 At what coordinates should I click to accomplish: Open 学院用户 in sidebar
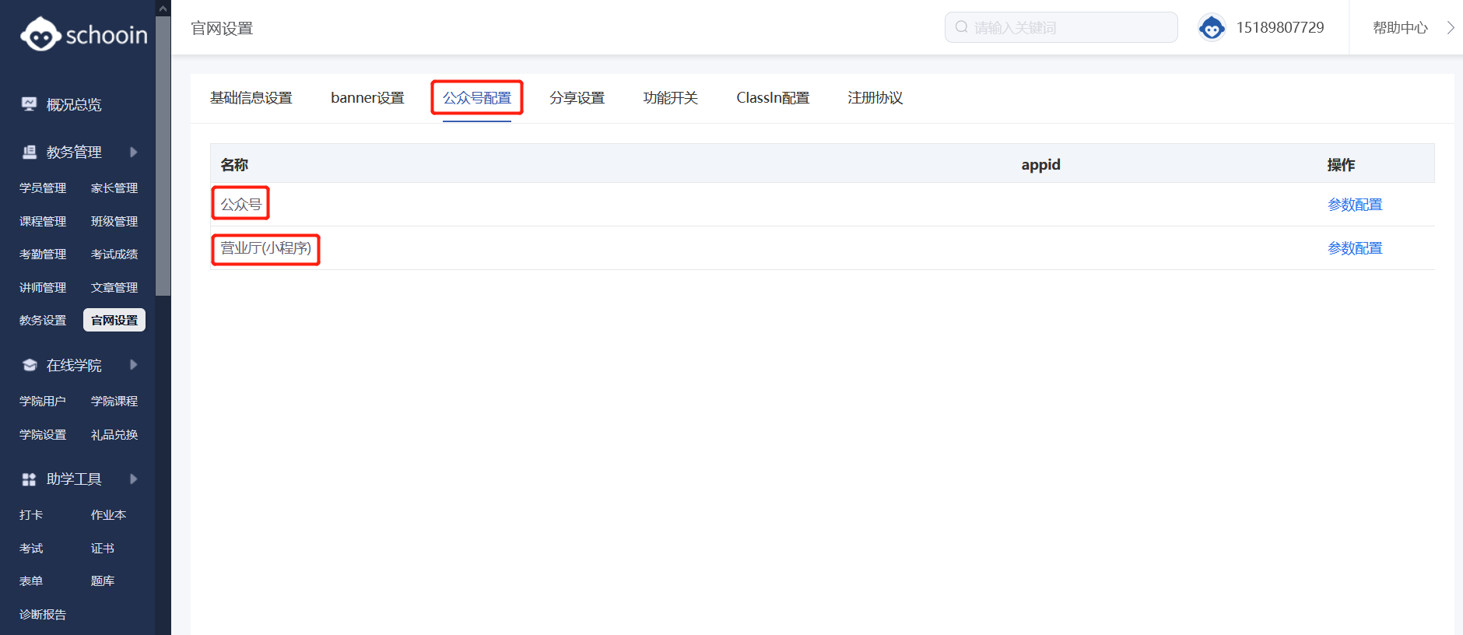point(43,402)
